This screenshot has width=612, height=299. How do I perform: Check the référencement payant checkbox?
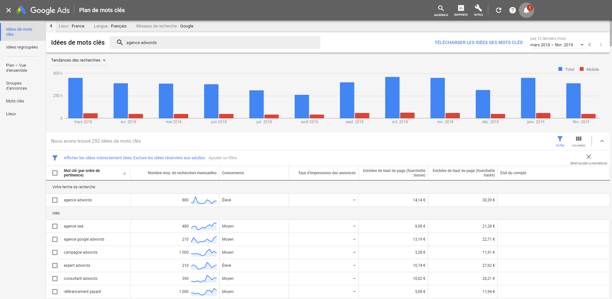coord(55,292)
